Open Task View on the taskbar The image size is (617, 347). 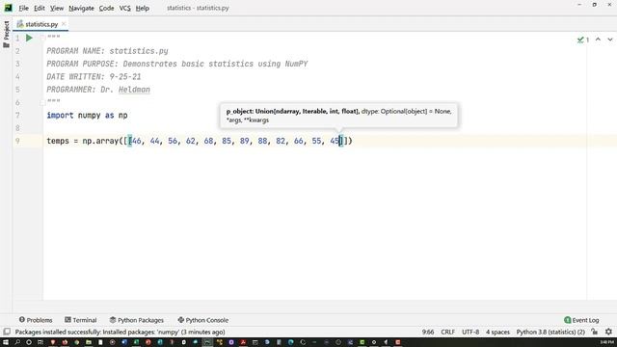click(40, 342)
